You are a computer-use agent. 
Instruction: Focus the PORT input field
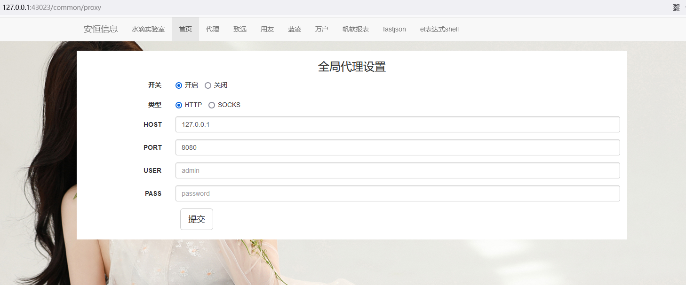click(398, 147)
